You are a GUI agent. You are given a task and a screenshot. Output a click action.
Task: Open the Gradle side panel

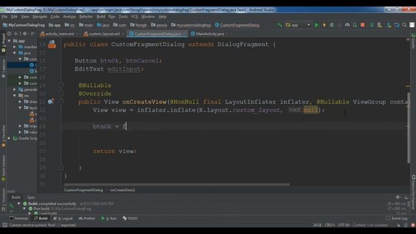(x=413, y=41)
